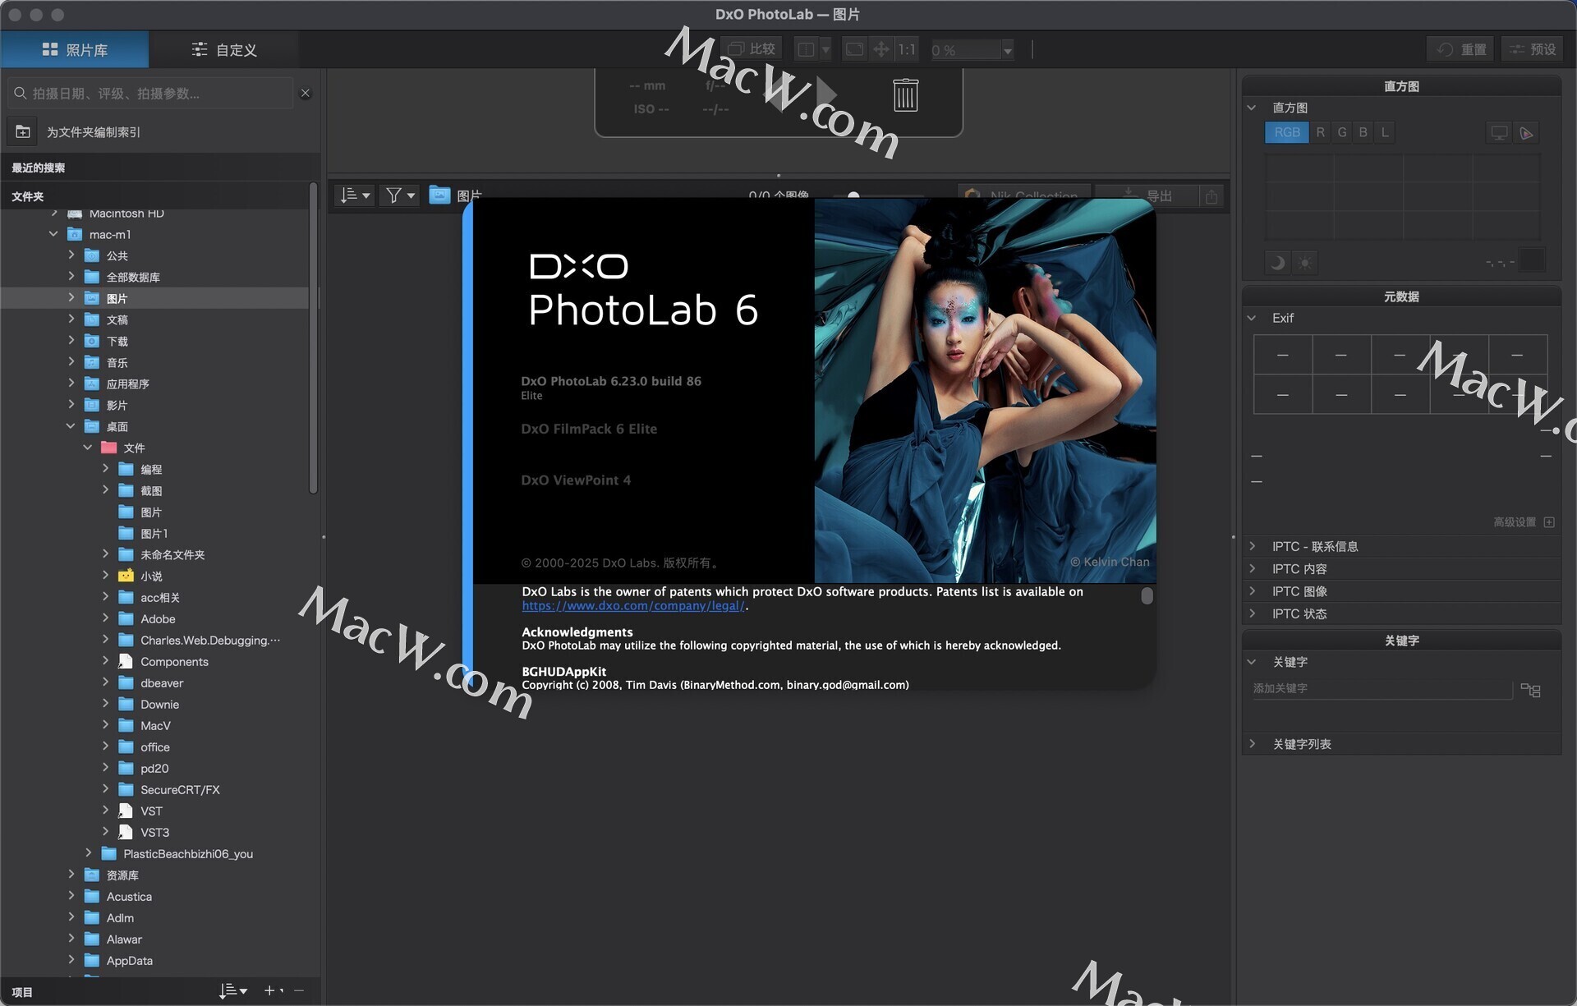Toggle monitor gamut warning icon
1577x1006 pixels.
coord(1499,133)
